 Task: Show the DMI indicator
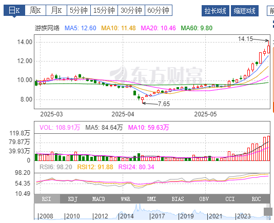point(151,199)
